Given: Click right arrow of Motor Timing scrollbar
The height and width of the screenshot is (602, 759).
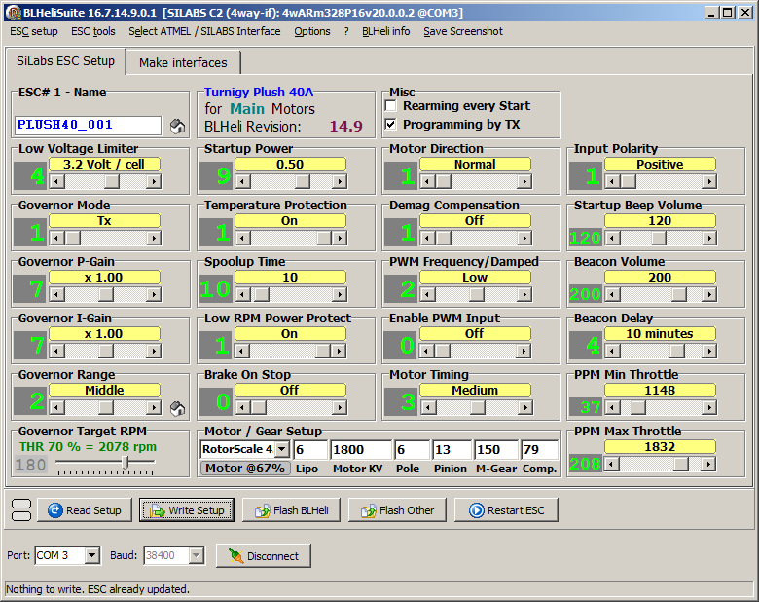Looking at the screenshot, I should 524,407.
